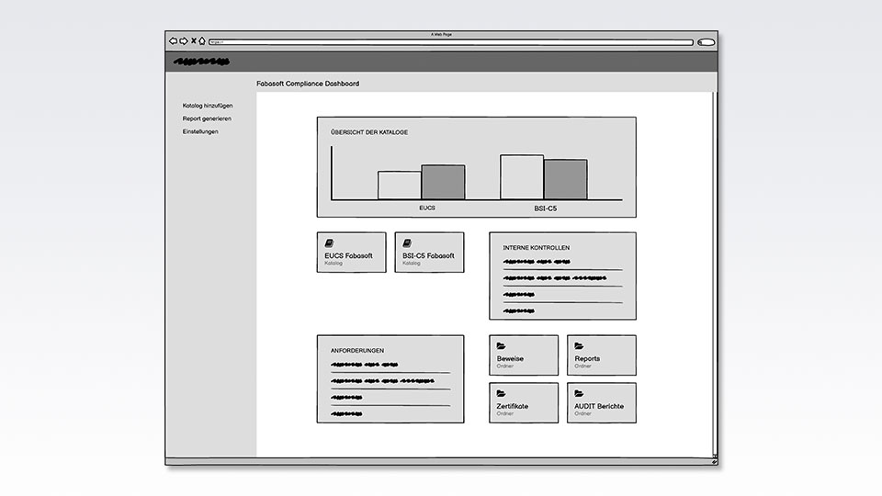Image resolution: width=882 pixels, height=496 pixels.
Task: Select second row in Interne Kontrollen list
Action: click(562, 278)
